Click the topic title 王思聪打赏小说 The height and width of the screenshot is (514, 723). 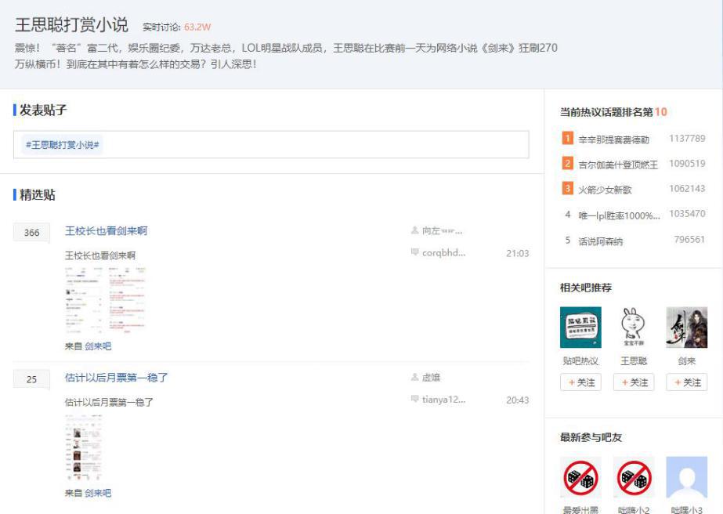pos(71,25)
